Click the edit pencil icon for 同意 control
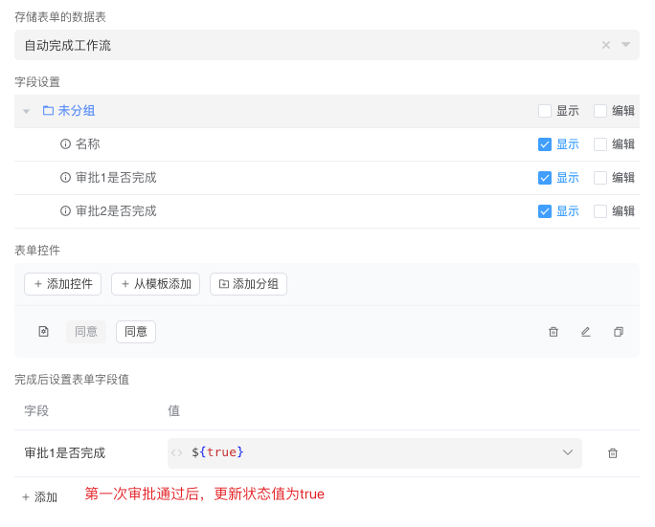Image resolution: width=655 pixels, height=527 pixels. 586,332
